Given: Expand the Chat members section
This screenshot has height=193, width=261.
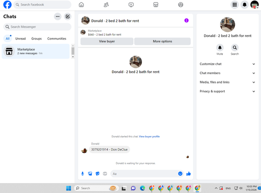Looking at the screenshot, I should 228,73.
